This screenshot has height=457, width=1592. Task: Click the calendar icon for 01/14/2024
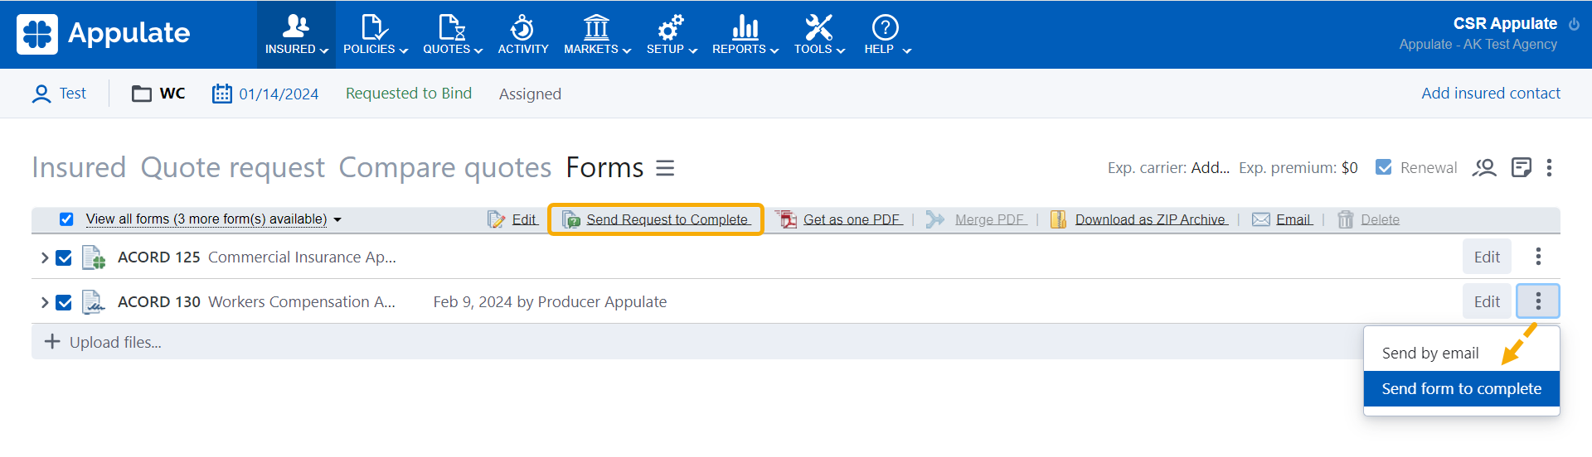click(221, 94)
